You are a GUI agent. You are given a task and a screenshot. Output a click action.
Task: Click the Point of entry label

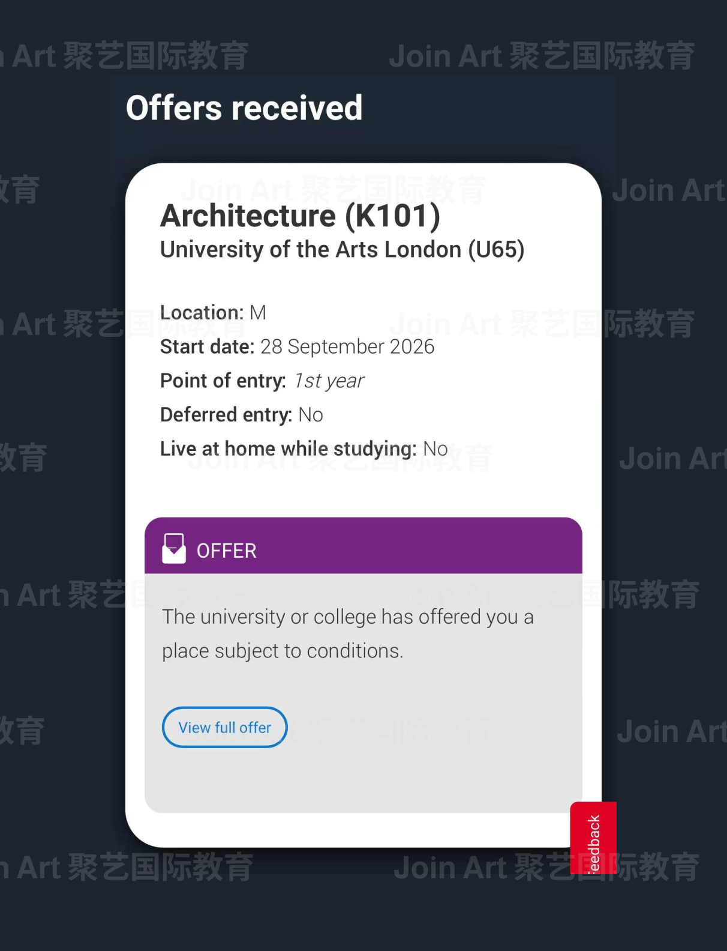(223, 381)
